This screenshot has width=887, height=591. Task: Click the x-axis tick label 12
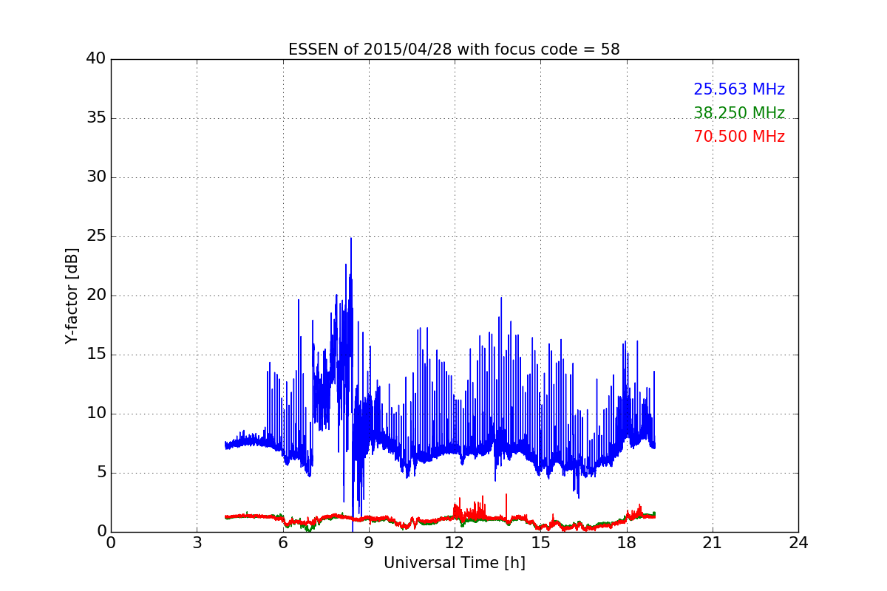(x=455, y=543)
